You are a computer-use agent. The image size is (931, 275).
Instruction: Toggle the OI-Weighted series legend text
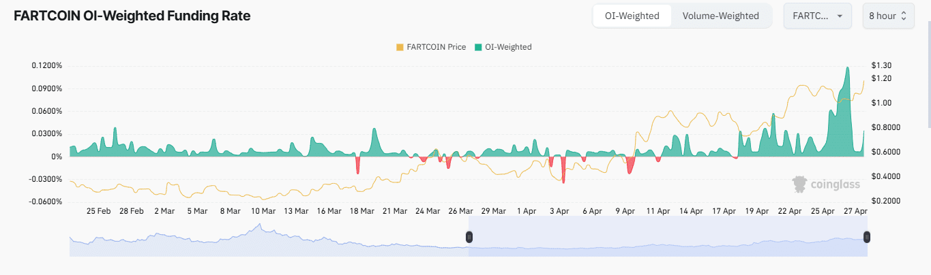(x=508, y=47)
